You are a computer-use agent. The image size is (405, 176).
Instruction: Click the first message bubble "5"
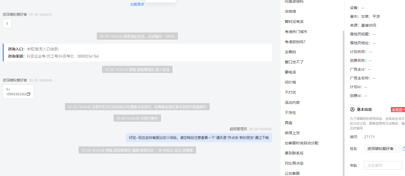click(x=7, y=23)
